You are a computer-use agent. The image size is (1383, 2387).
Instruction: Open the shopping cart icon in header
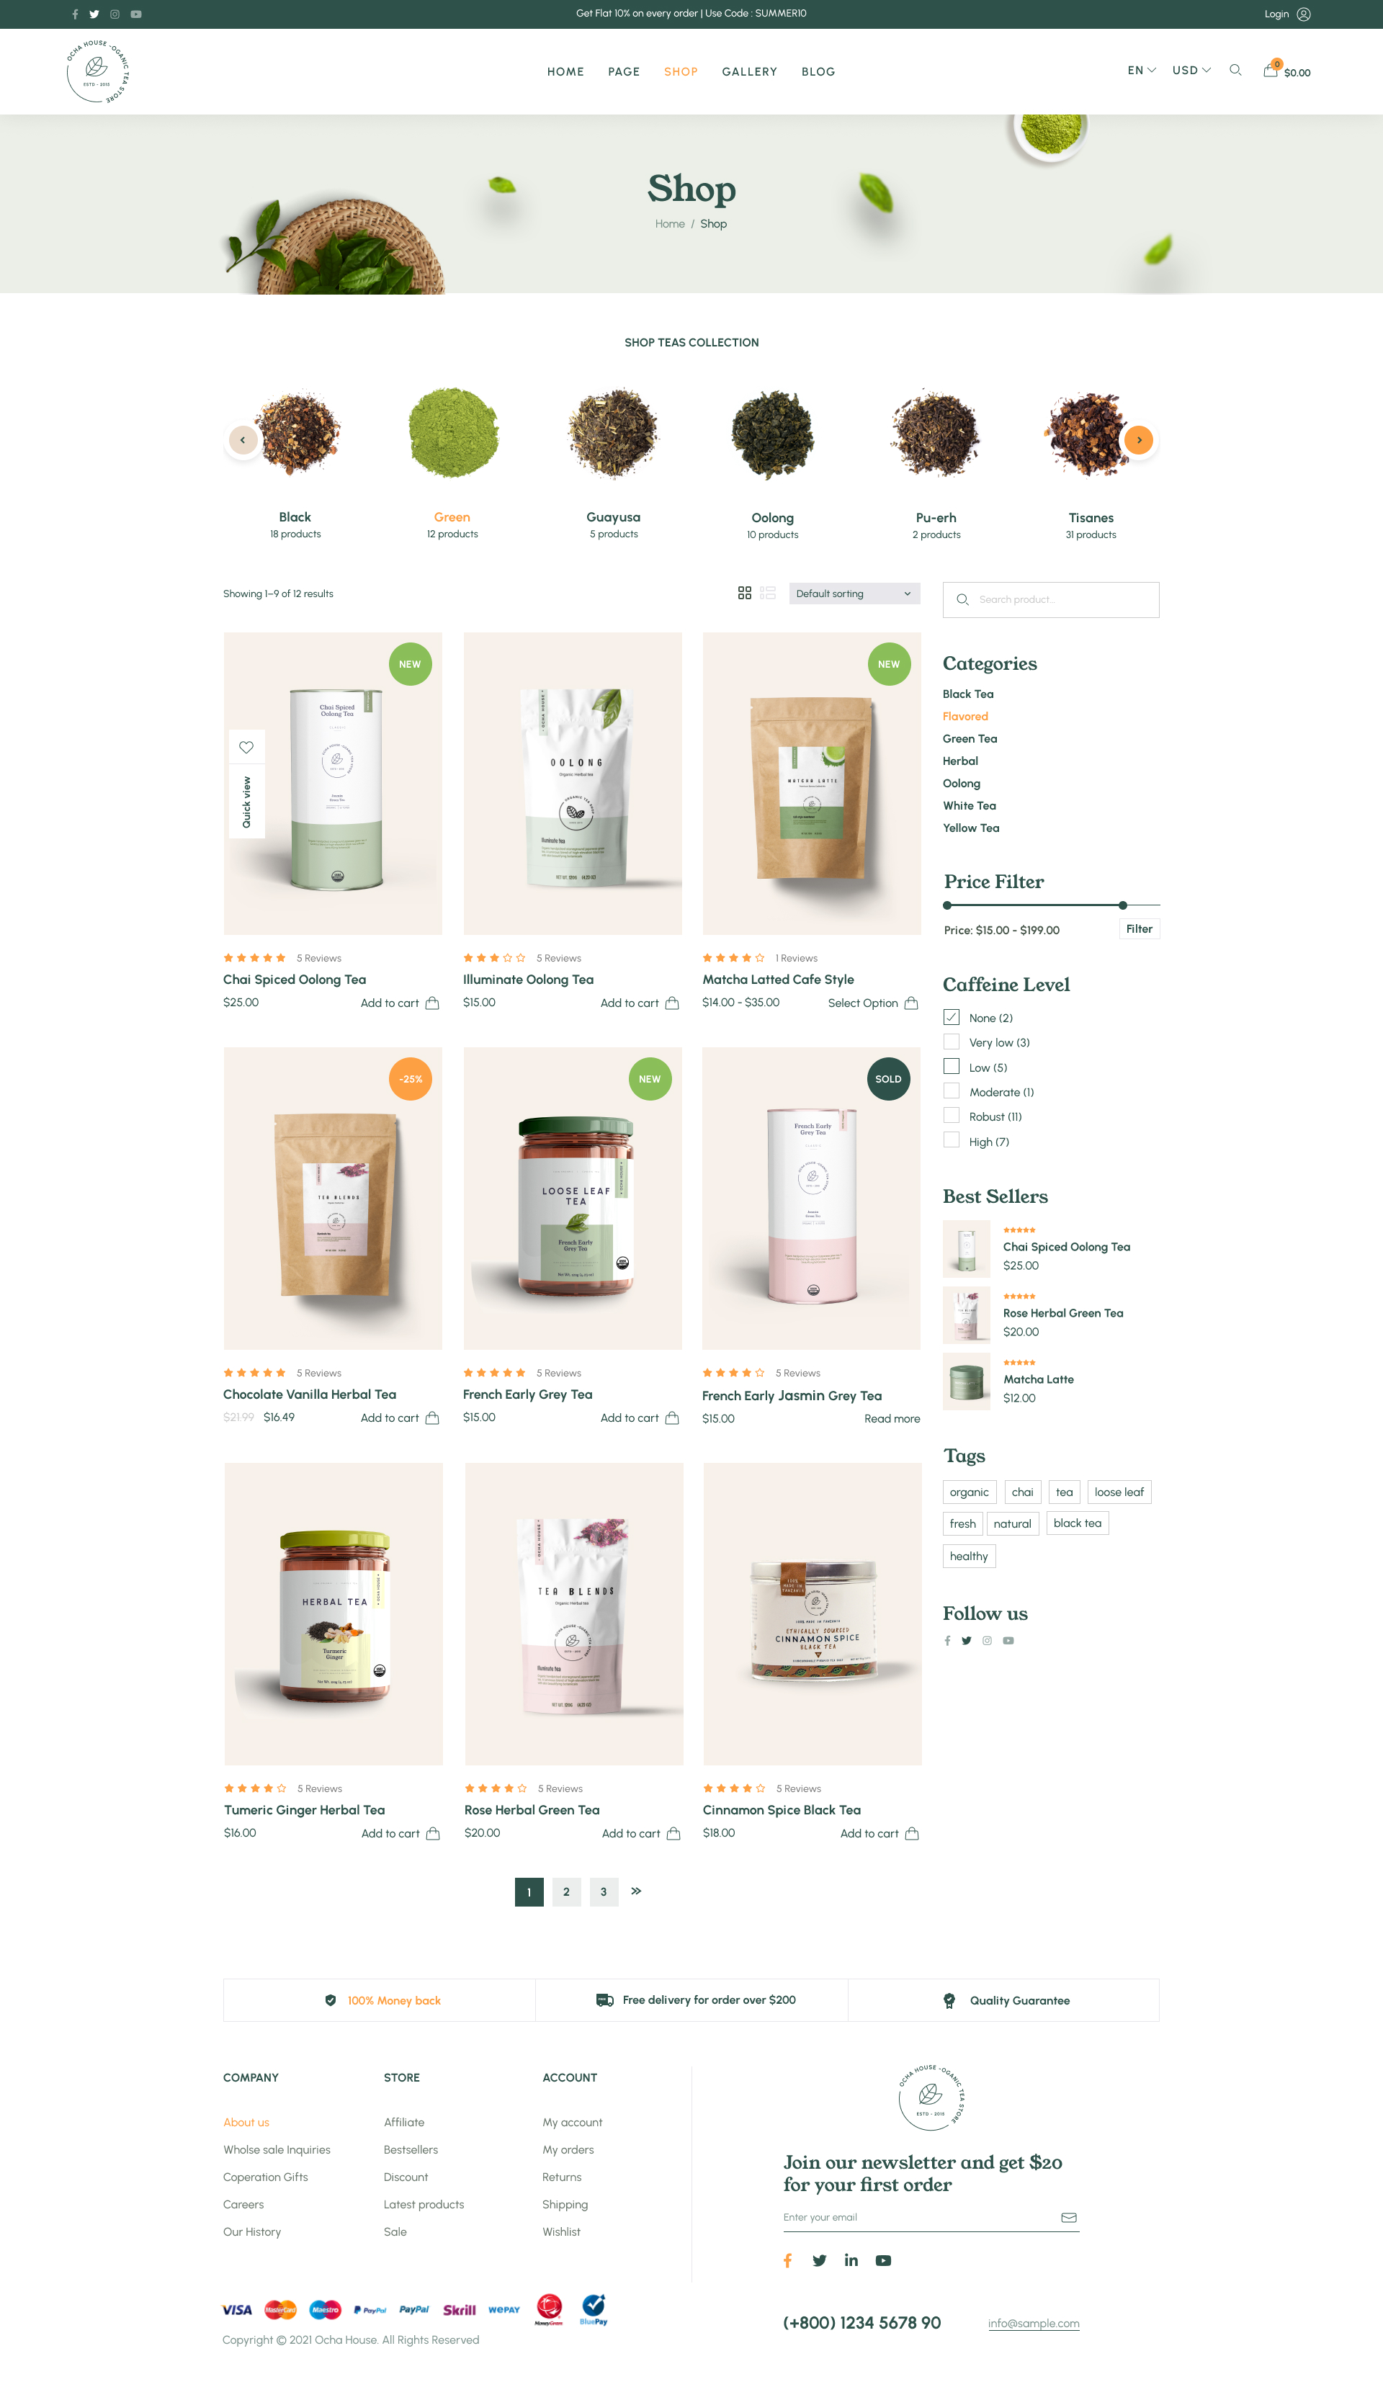tap(1271, 70)
